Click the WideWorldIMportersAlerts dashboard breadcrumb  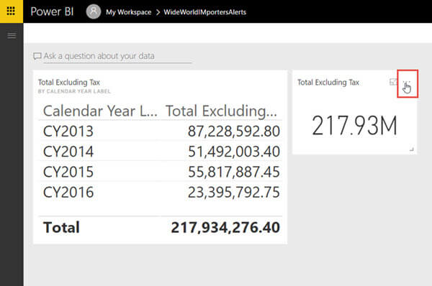tap(204, 12)
